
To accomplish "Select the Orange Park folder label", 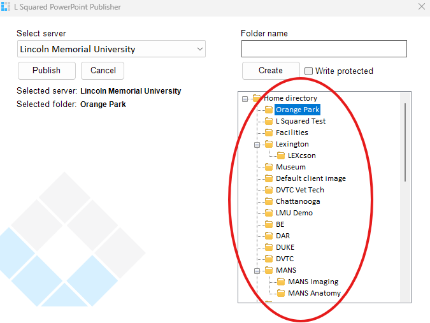I will [x=297, y=110].
